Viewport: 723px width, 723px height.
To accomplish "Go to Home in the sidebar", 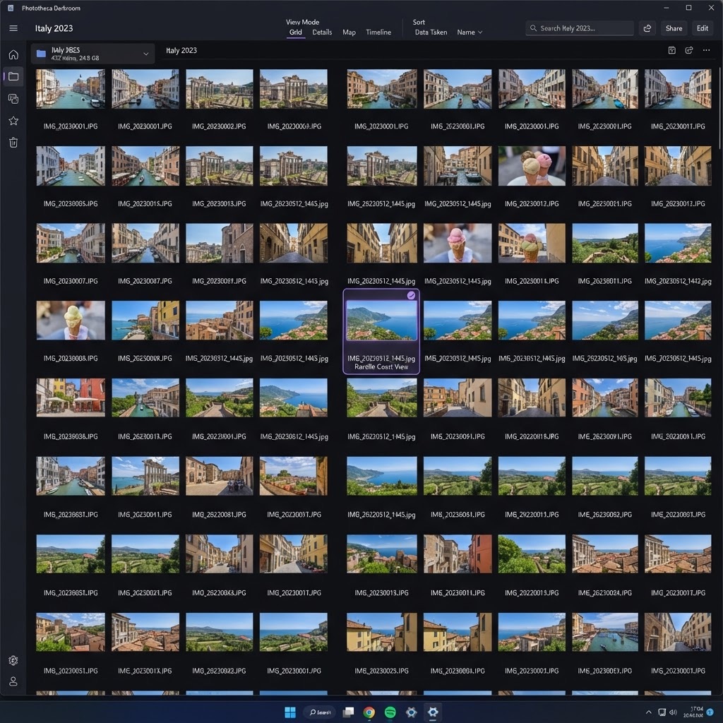I will click(x=13, y=54).
